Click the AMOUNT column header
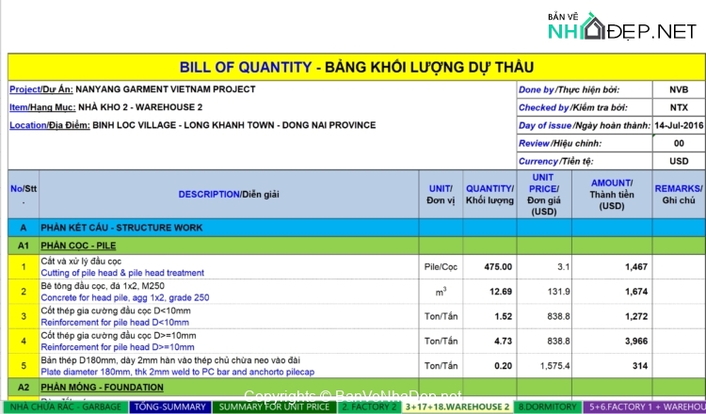 click(611, 195)
